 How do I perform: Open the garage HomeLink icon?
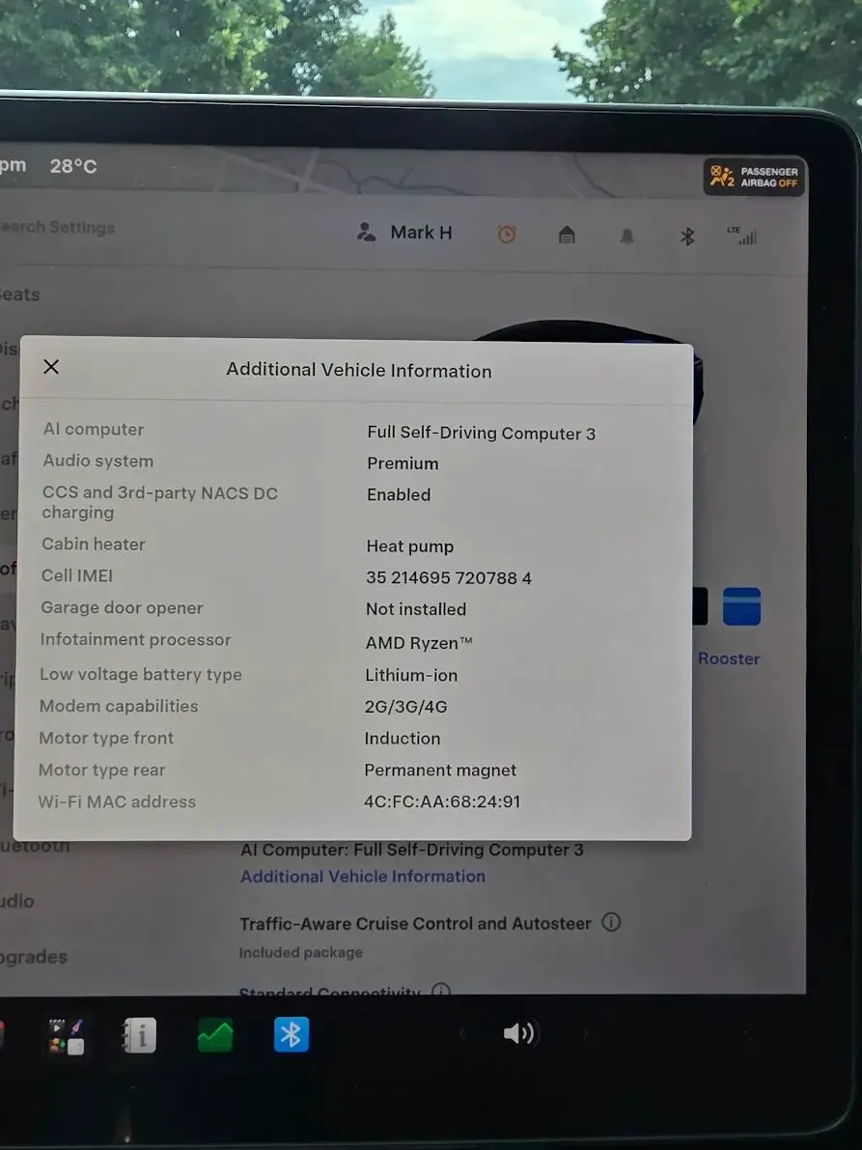tap(567, 235)
